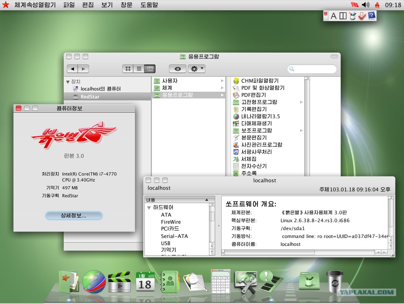404x304 pixels.
Task: Click the volume speaker icon in menu bar
Action: (365, 5)
